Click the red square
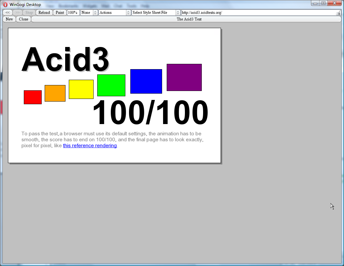Viewport: 344px width, 266px height. pyautogui.click(x=33, y=97)
